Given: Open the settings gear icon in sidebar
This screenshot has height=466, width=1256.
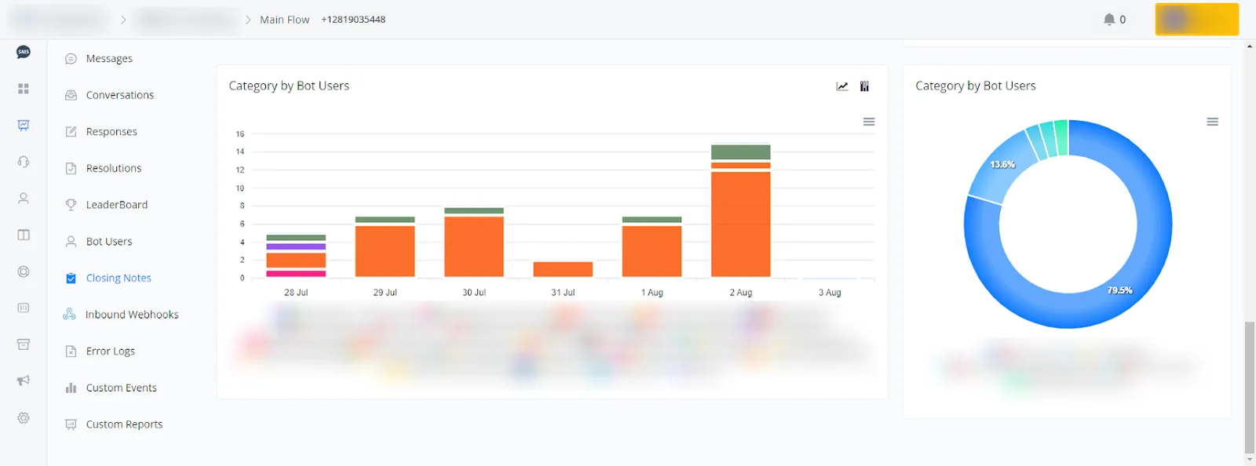Looking at the screenshot, I should point(24,418).
